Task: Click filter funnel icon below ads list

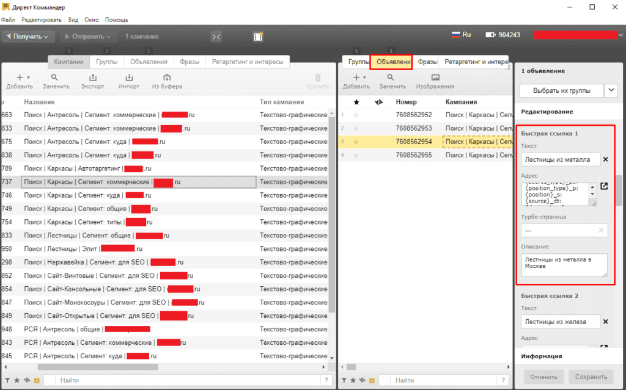Action: pyautogui.click(x=344, y=380)
